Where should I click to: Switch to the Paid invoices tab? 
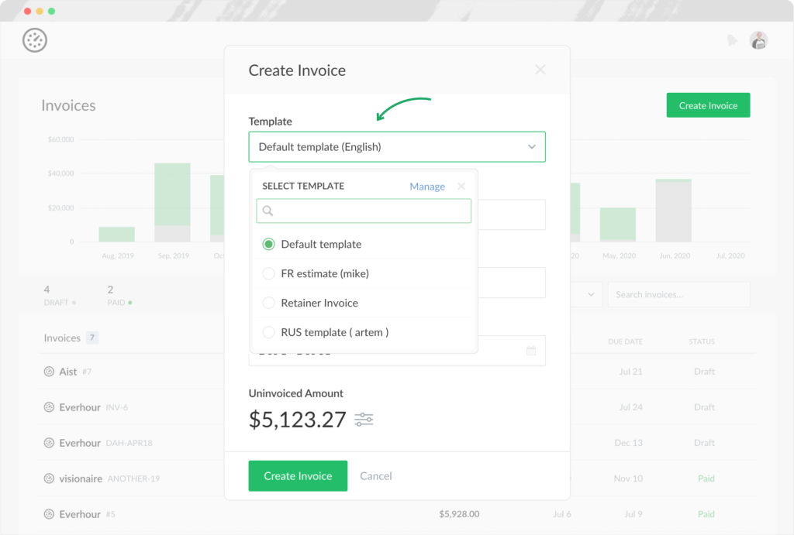click(116, 297)
